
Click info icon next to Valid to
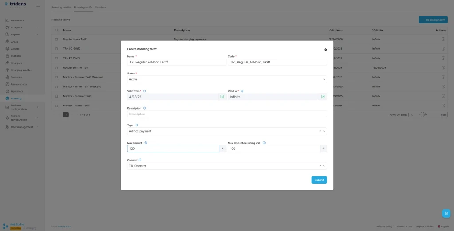(x=242, y=91)
